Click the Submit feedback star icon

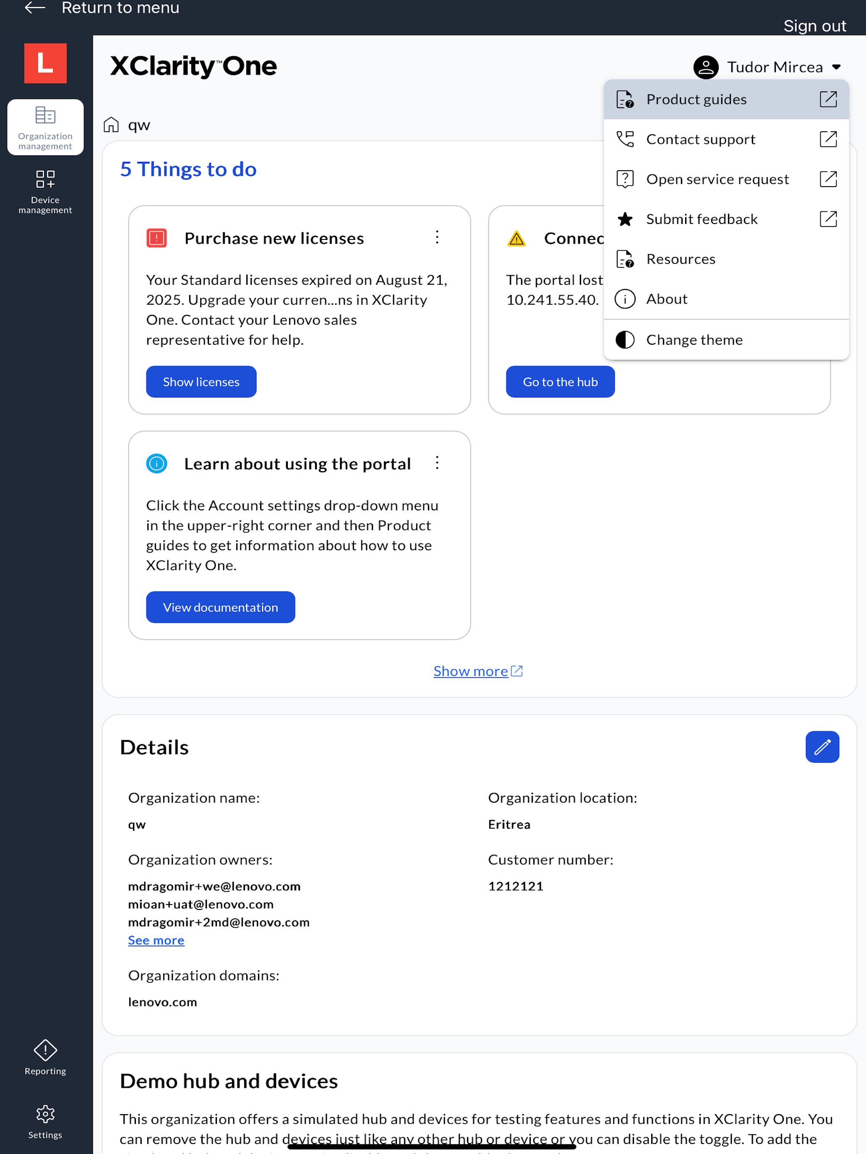tap(625, 219)
